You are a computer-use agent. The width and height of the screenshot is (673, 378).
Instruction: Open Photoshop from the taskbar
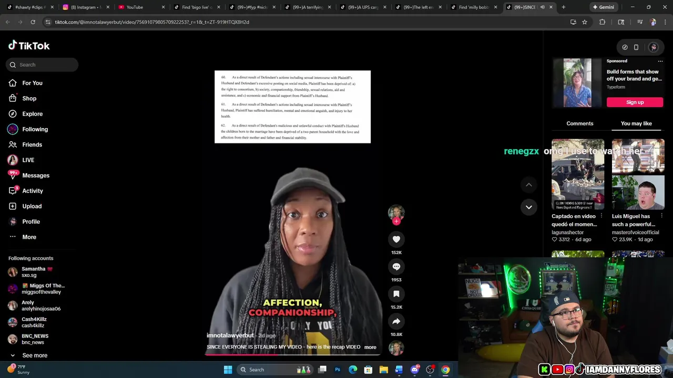point(338,370)
